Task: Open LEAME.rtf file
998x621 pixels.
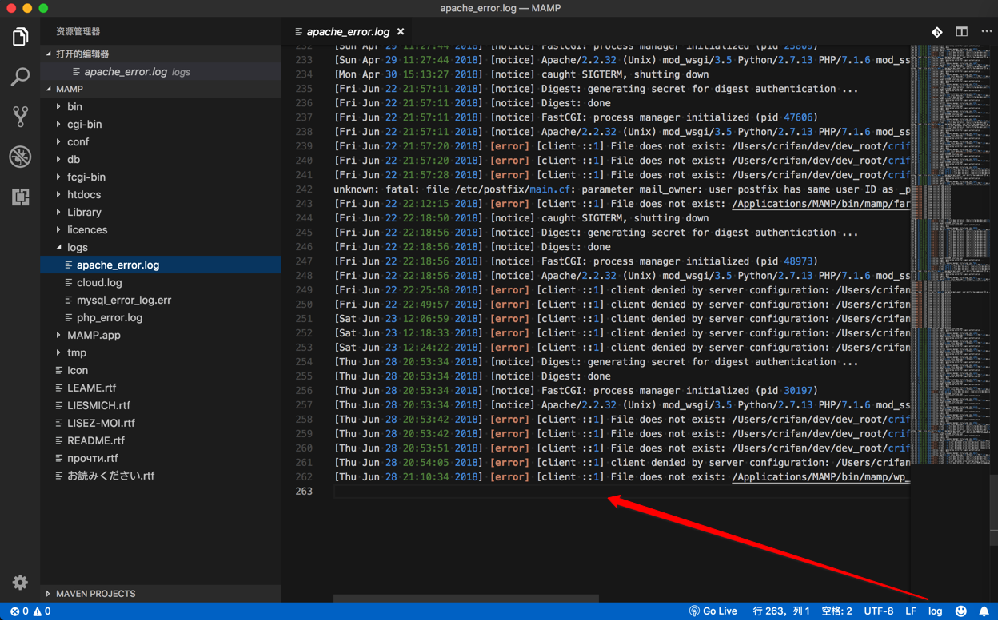Action: pos(160,388)
